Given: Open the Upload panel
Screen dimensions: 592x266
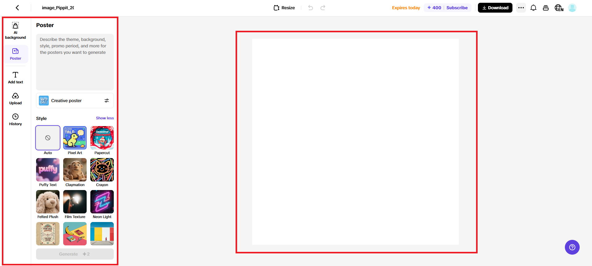Looking at the screenshot, I should [x=15, y=99].
